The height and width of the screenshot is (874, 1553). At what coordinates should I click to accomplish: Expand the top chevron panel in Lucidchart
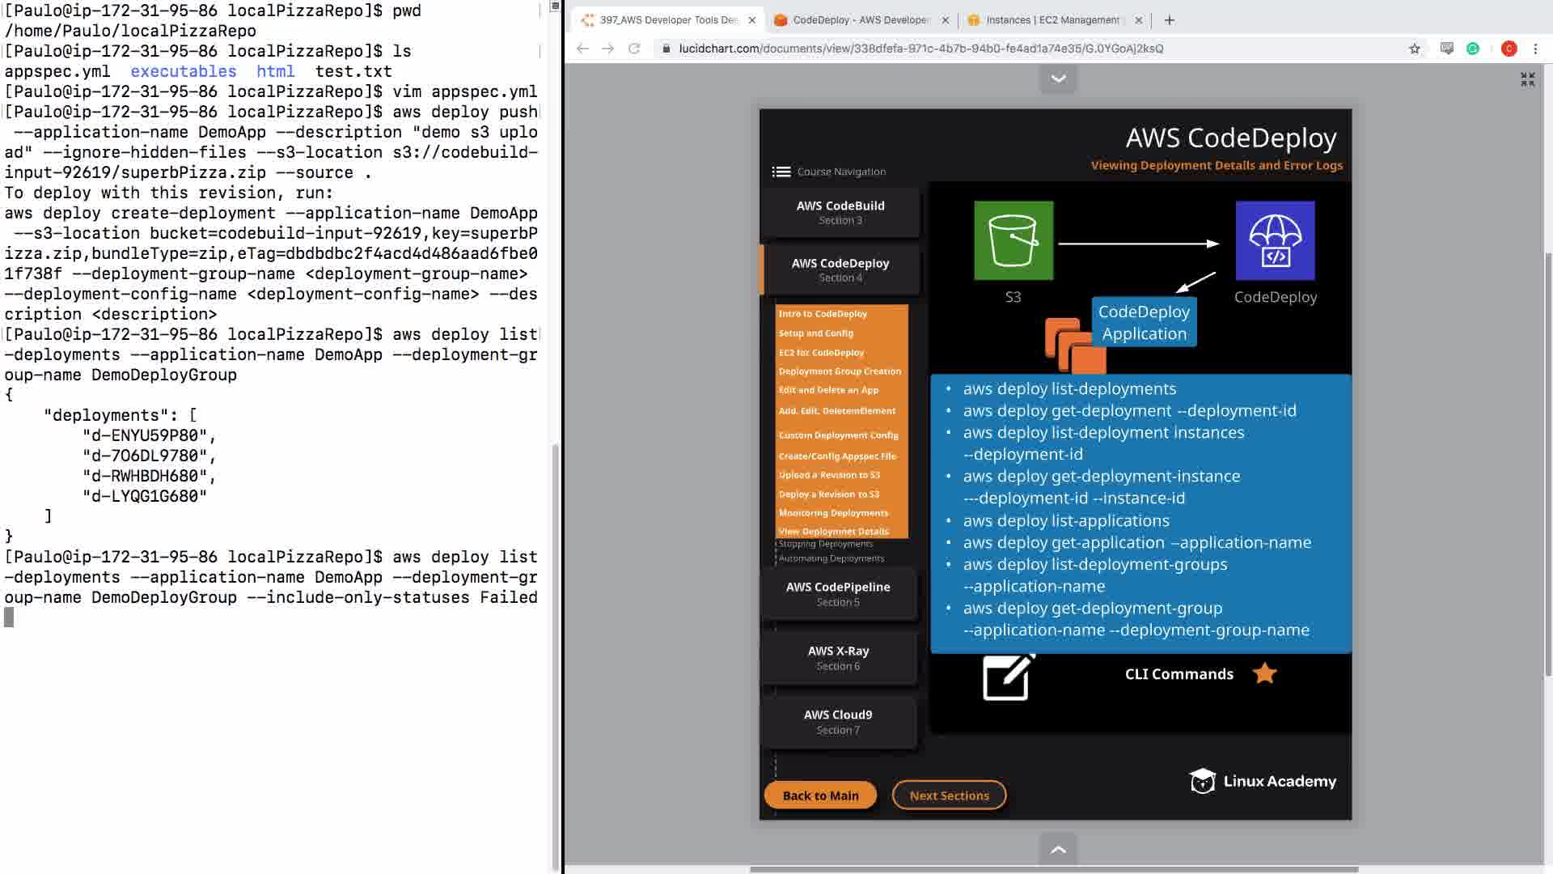click(x=1058, y=78)
